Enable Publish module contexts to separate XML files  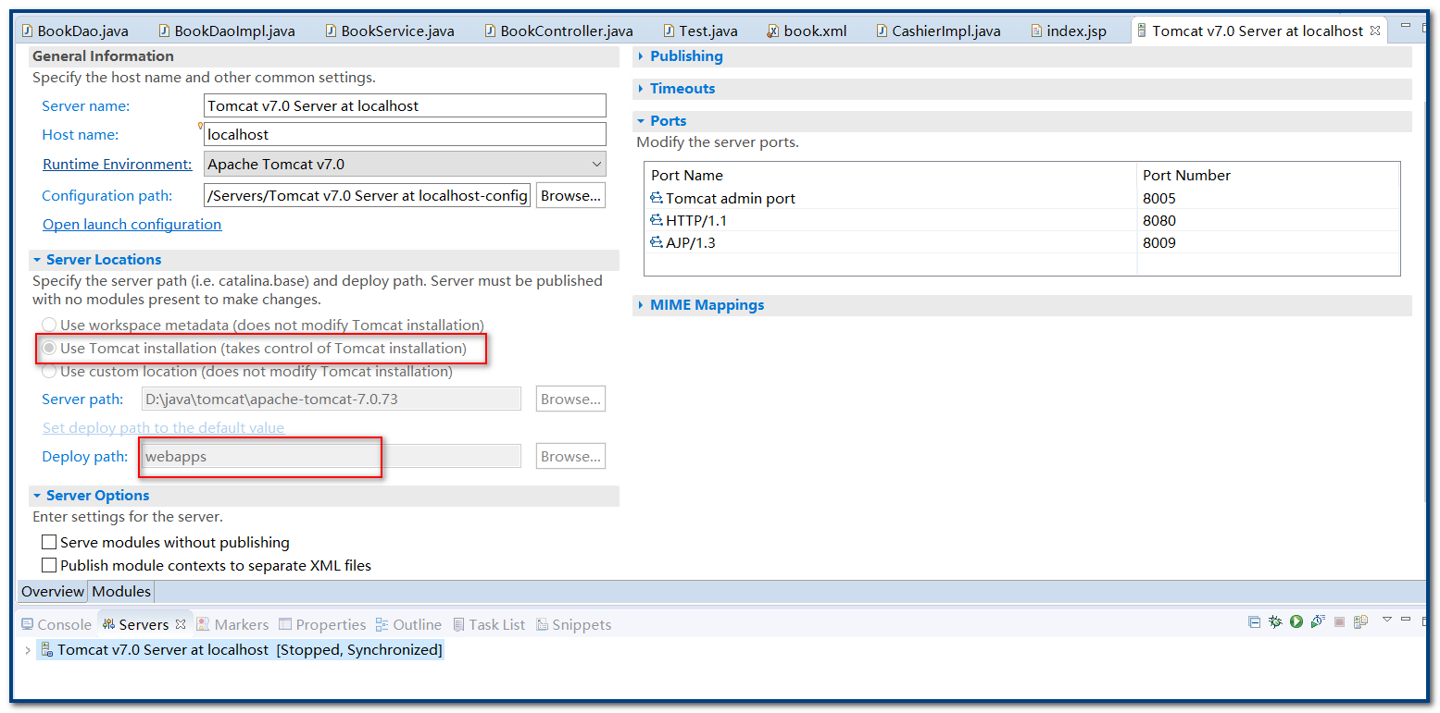pyautogui.click(x=49, y=565)
